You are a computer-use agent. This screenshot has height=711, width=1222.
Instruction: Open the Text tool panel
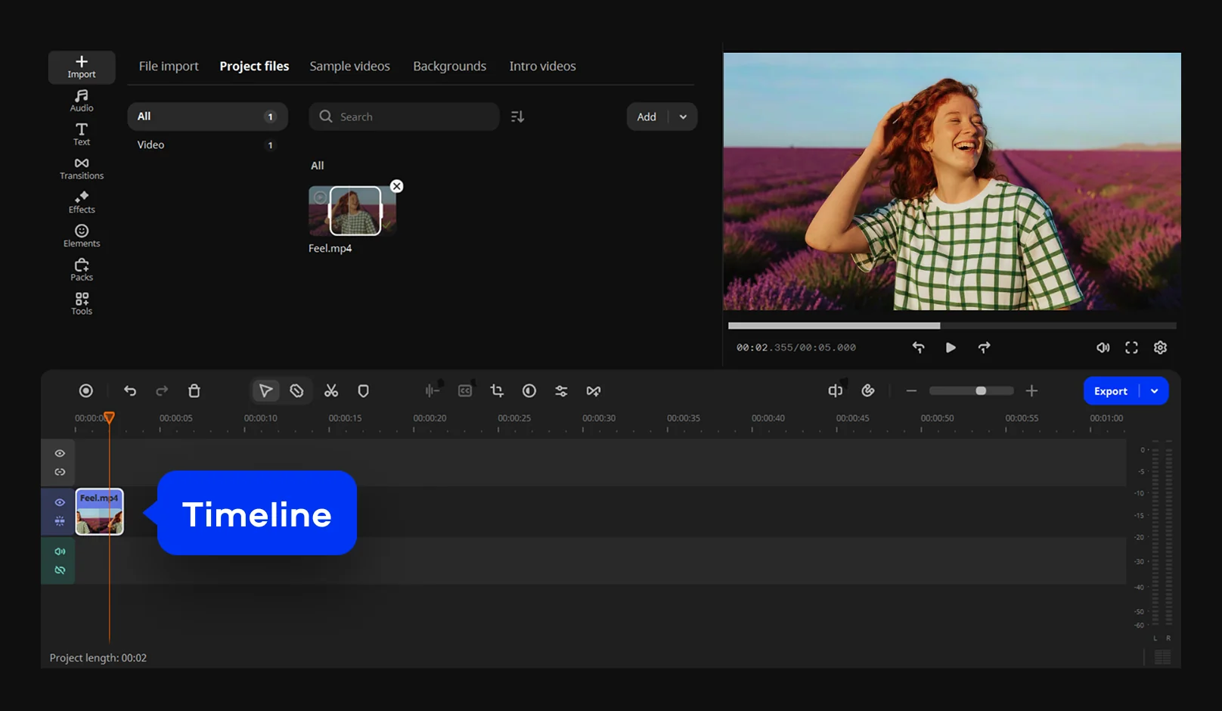click(x=82, y=134)
